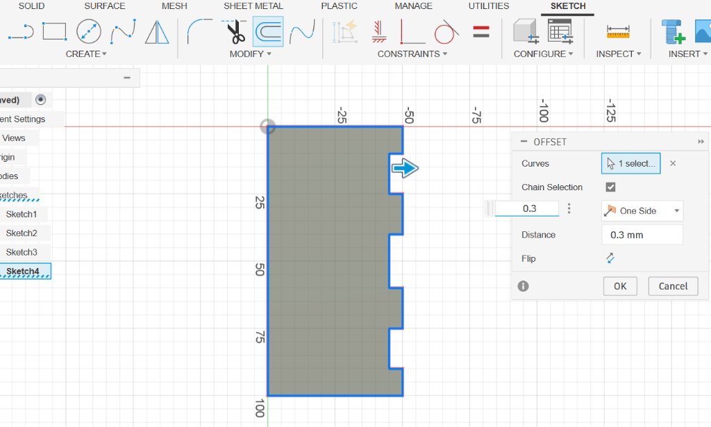Click the Document Settings browser item
The width and height of the screenshot is (711, 427).
point(23,119)
